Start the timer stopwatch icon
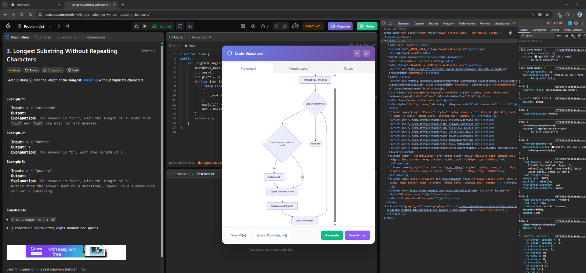The width and height of the screenshot is (586, 273). tap(277, 26)
